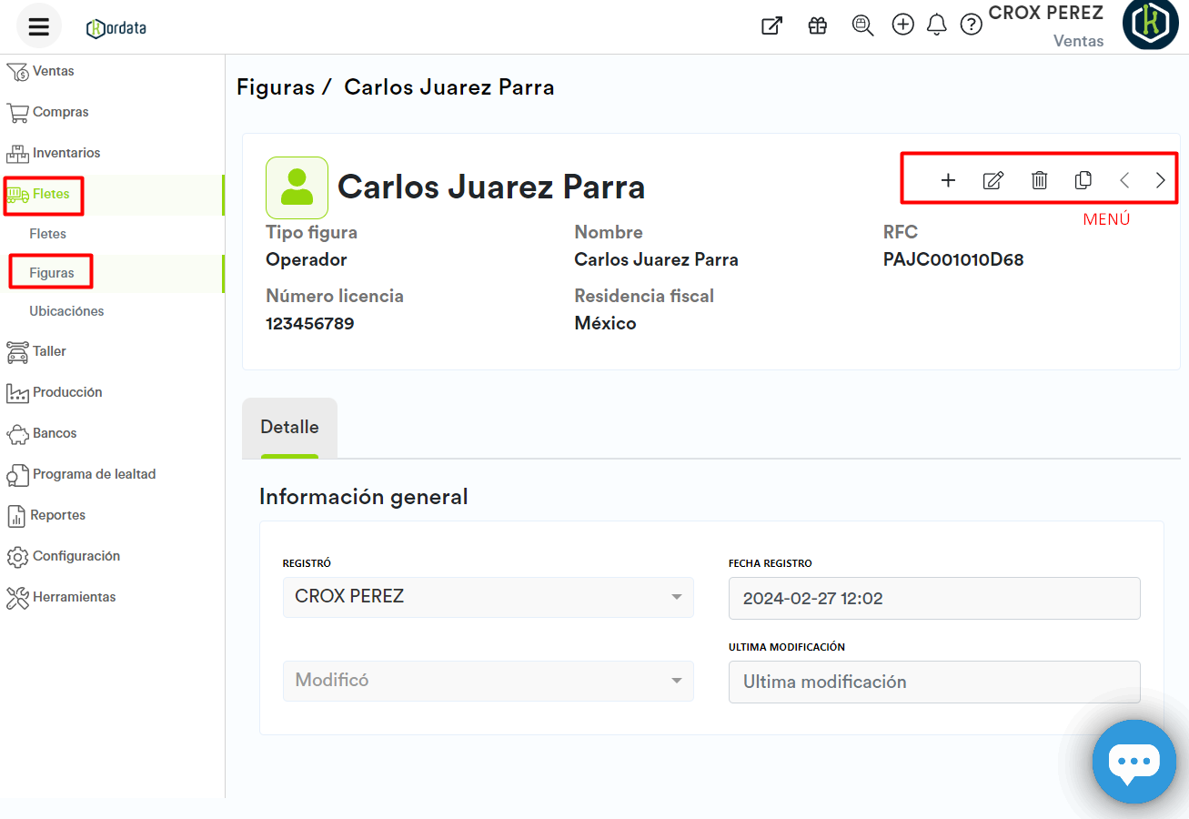
Task: Go to next record arrow
Action: (x=1160, y=180)
